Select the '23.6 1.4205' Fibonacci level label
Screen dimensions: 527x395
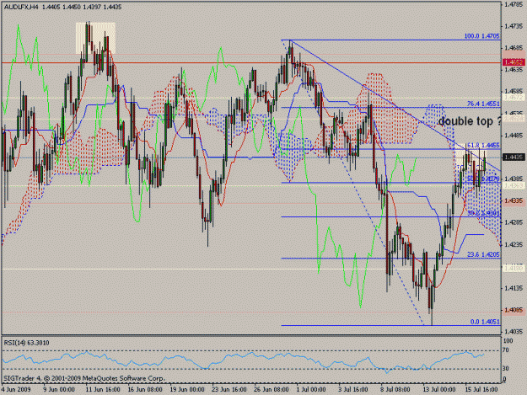coord(483,254)
